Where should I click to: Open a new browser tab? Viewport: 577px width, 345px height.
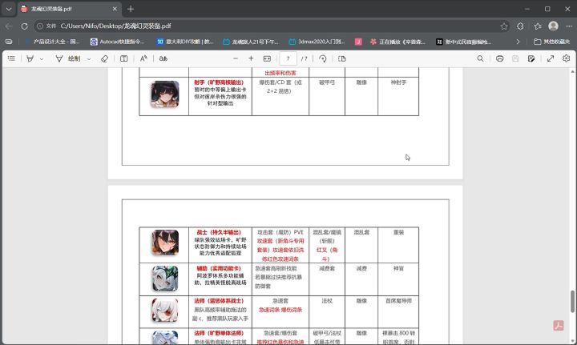tap(131, 9)
